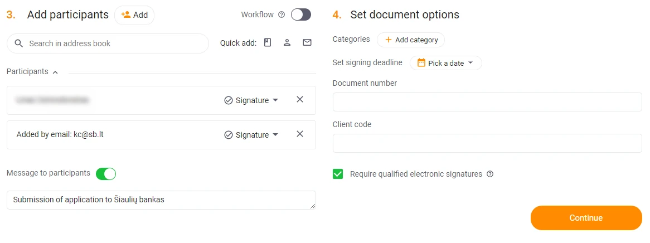Remove the kc@sb.lt participant
The height and width of the screenshot is (243, 650).
pos(300,134)
